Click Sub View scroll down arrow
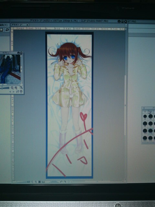 click(x=22, y=83)
